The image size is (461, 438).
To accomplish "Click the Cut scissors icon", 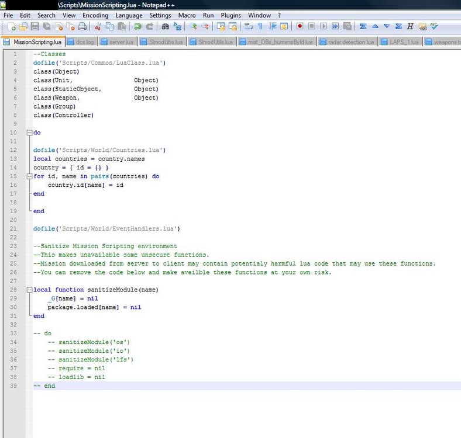I will (98, 26).
